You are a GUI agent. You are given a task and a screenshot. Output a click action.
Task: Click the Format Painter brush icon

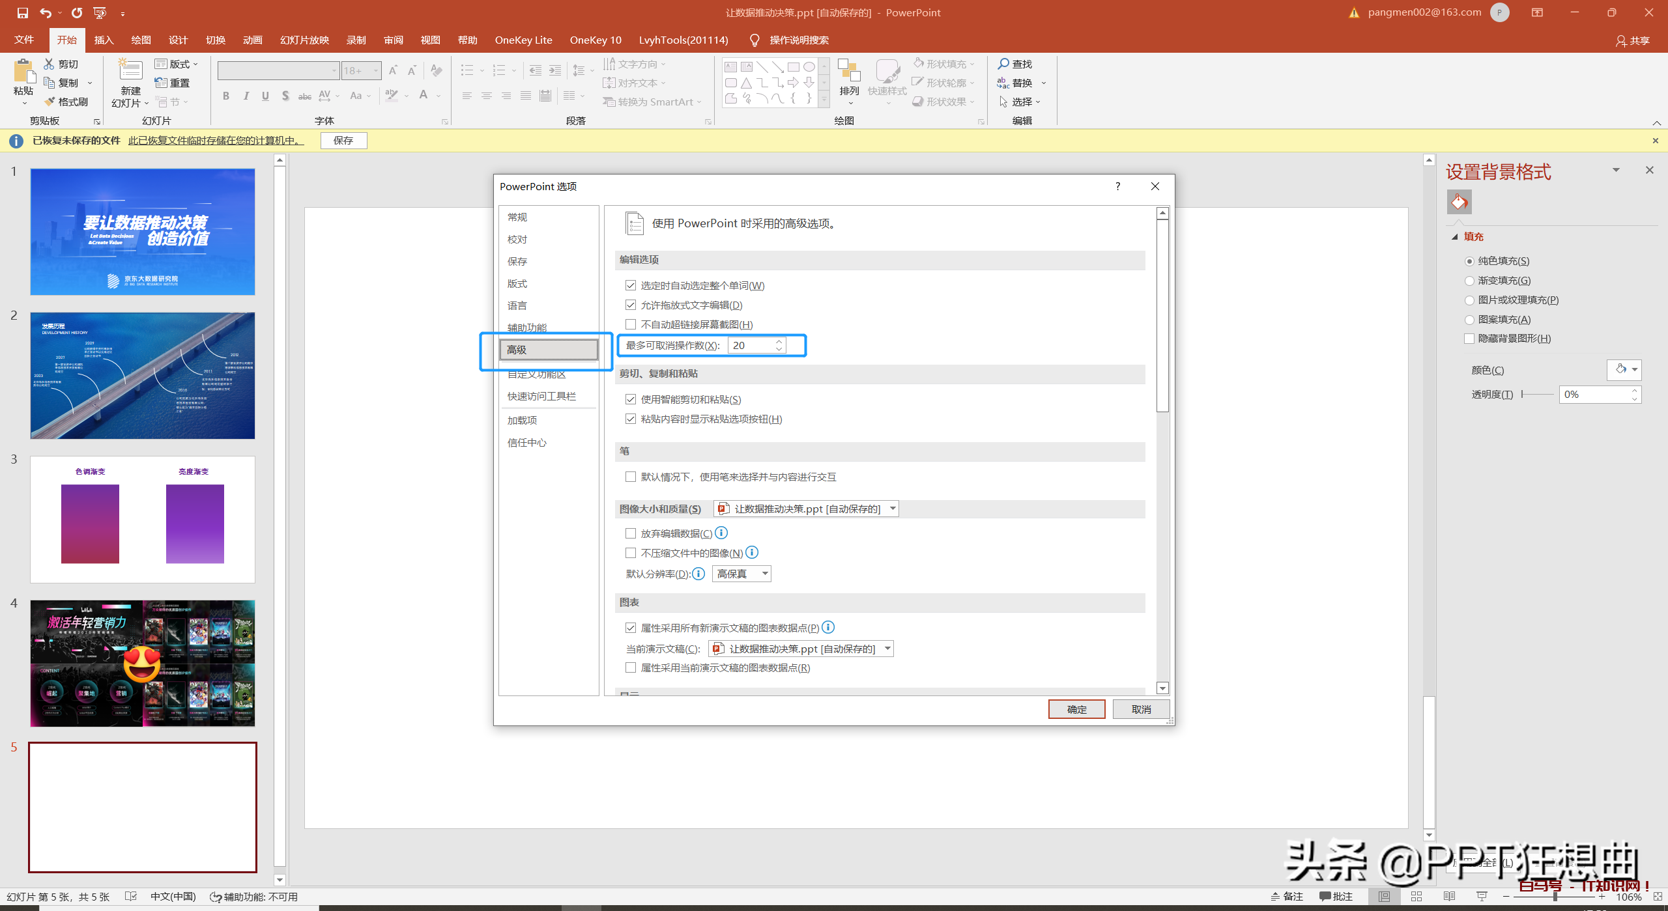50,102
